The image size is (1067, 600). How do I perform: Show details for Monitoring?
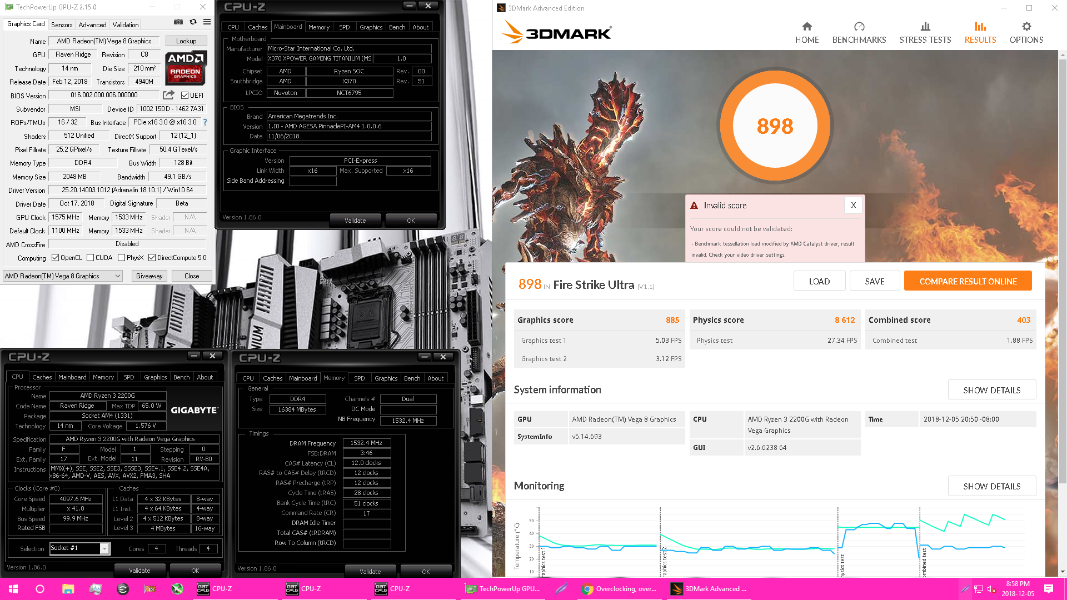(992, 486)
